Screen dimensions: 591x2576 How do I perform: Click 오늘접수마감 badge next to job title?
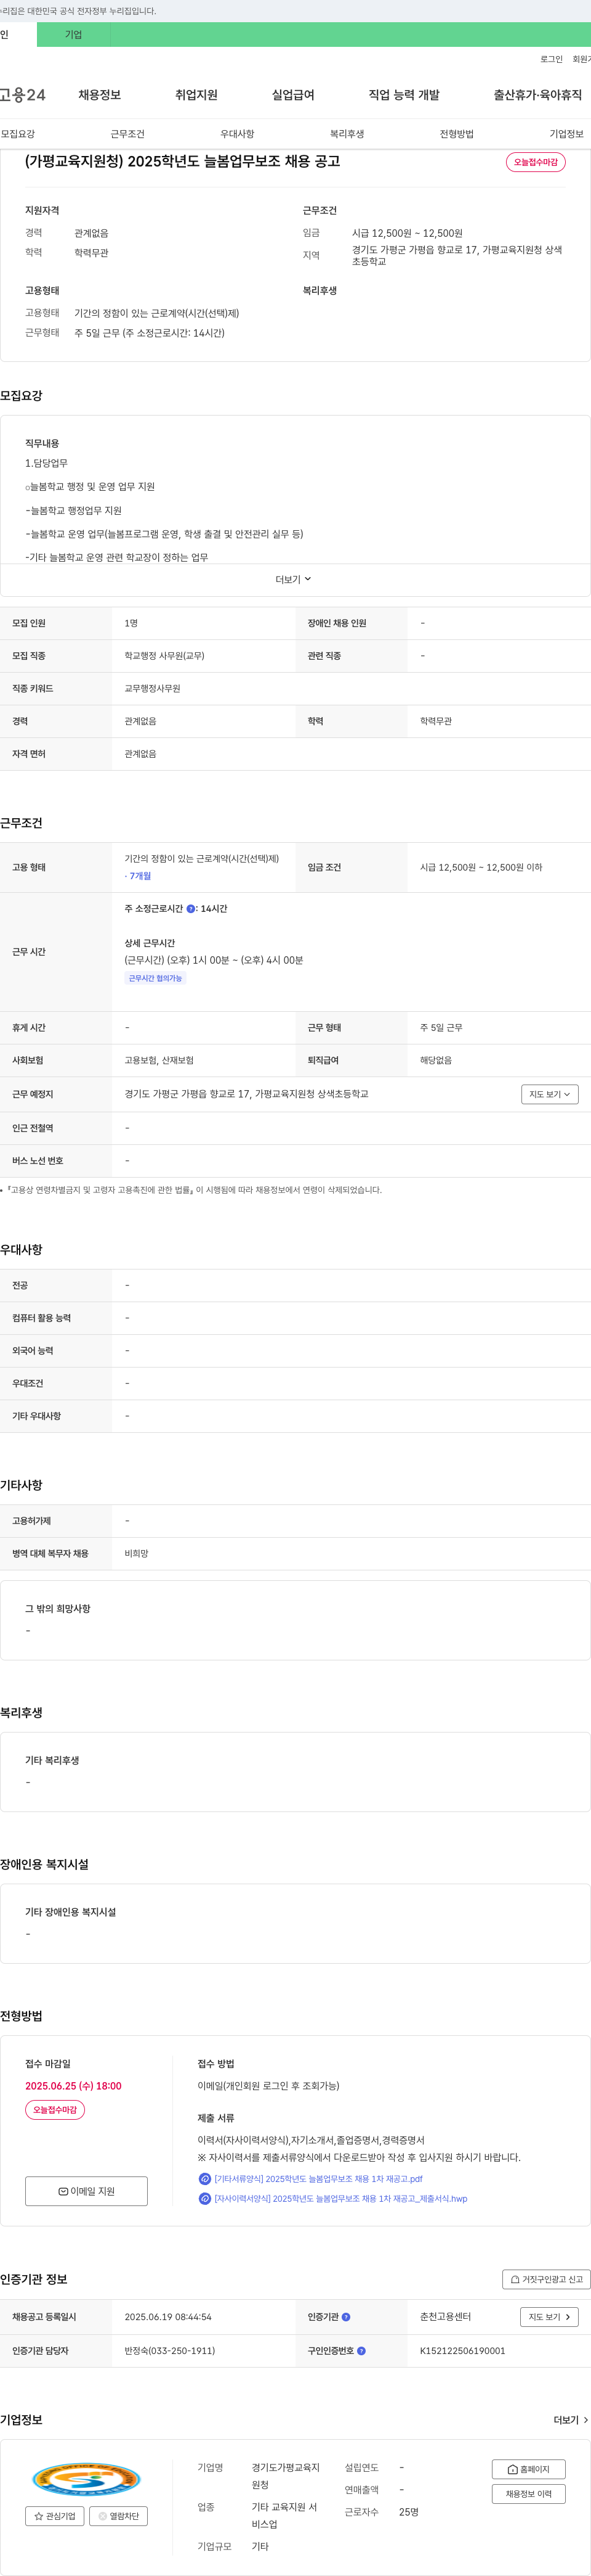coord(535,162)
